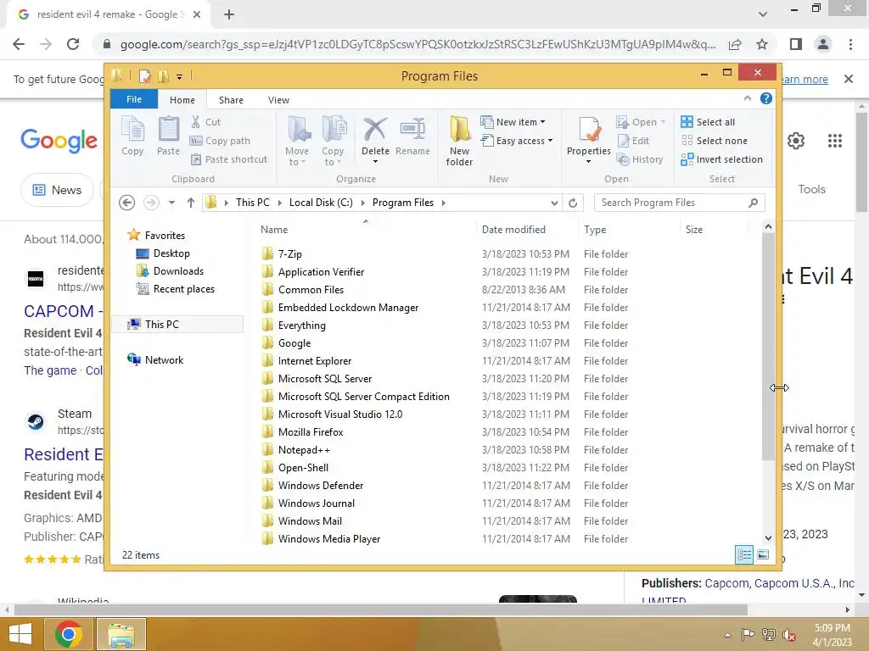Viewport: 869px width, 651px height.
Task: Click the Delete X icon
Action: pos(375,130)
